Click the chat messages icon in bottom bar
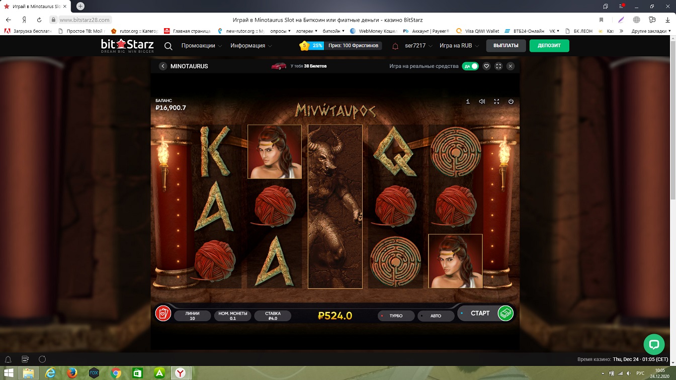676x380 pixels. click(25, 359)
